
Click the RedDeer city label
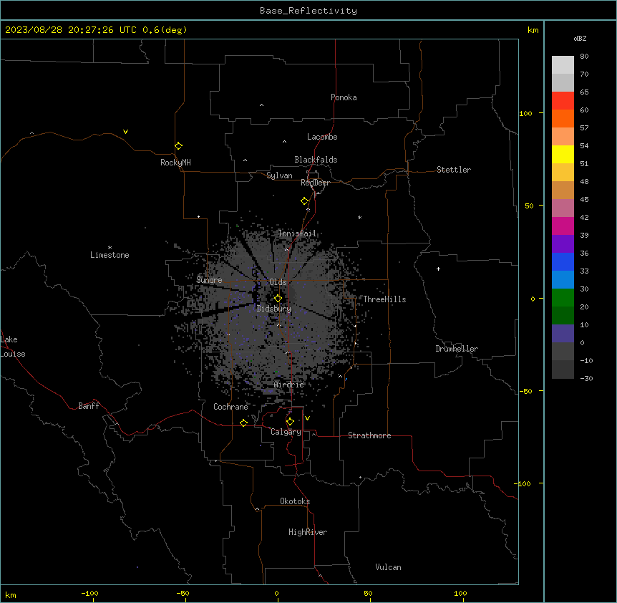coord(315,183)
